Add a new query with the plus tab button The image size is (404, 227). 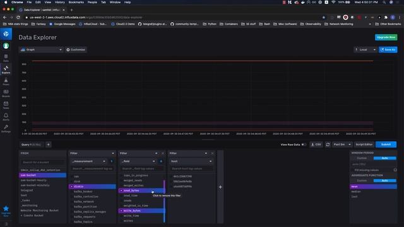click(x=48, y=144)
